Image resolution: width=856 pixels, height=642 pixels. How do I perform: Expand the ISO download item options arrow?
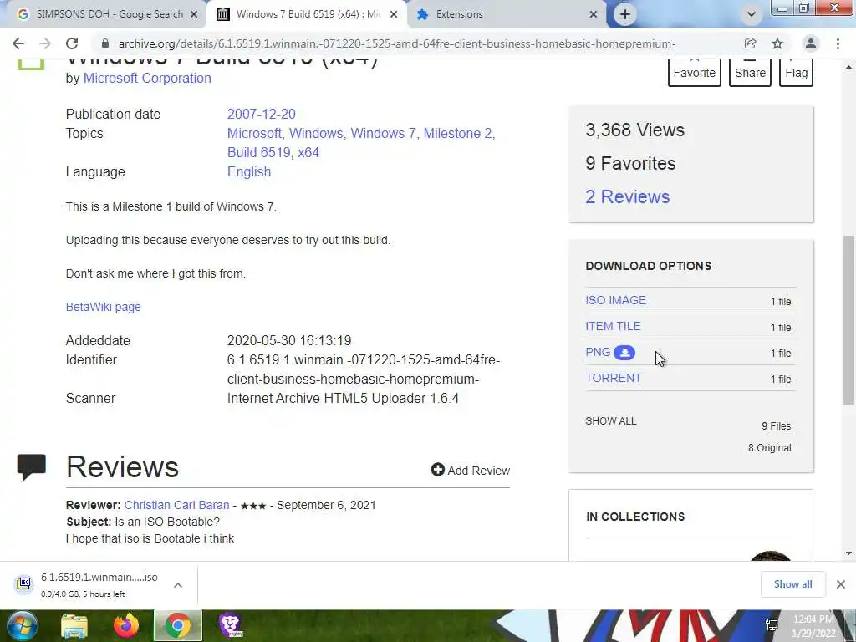(178, 585)
